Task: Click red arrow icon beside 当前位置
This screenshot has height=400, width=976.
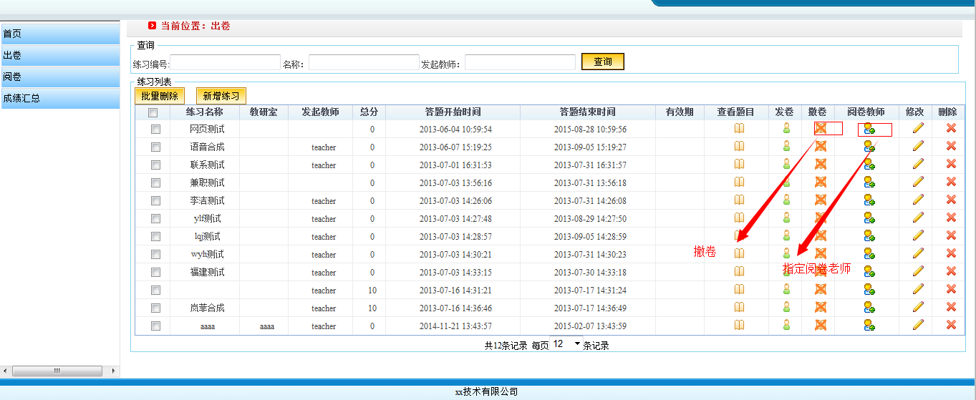Action: click(x=153, y=26)
